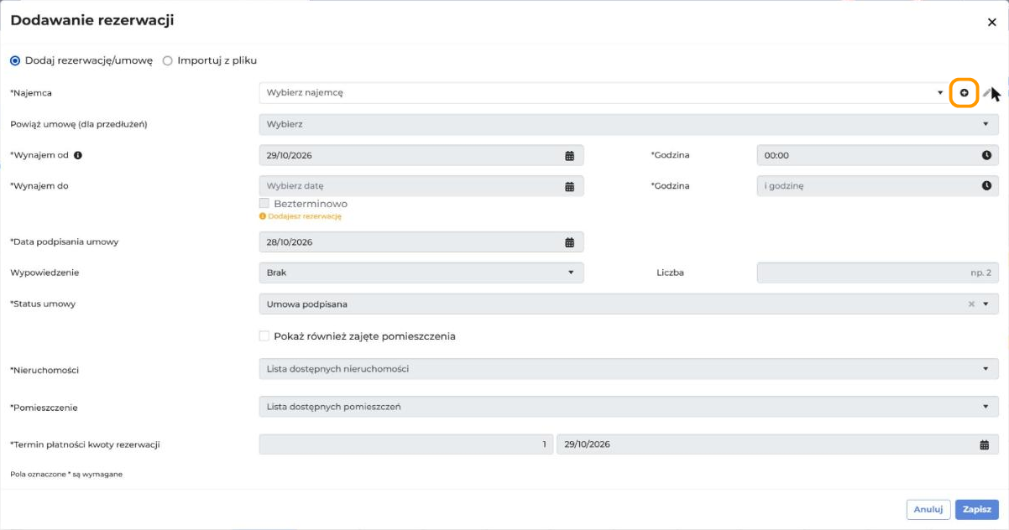Click the Anuluj button
The height and width of the screenshot is (530, 1009).
pos(928,509)
